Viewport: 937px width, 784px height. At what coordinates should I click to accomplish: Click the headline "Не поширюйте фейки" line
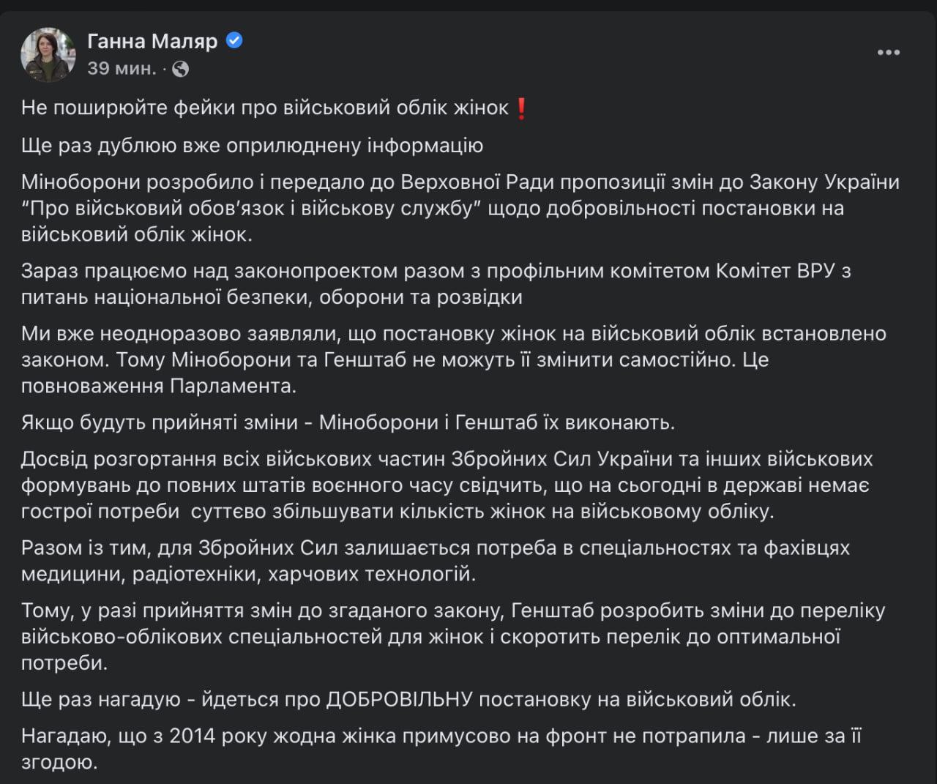coord(265,108)
